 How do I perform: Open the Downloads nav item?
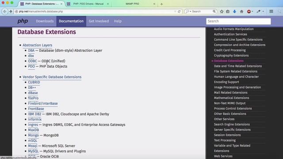[45, 21]
